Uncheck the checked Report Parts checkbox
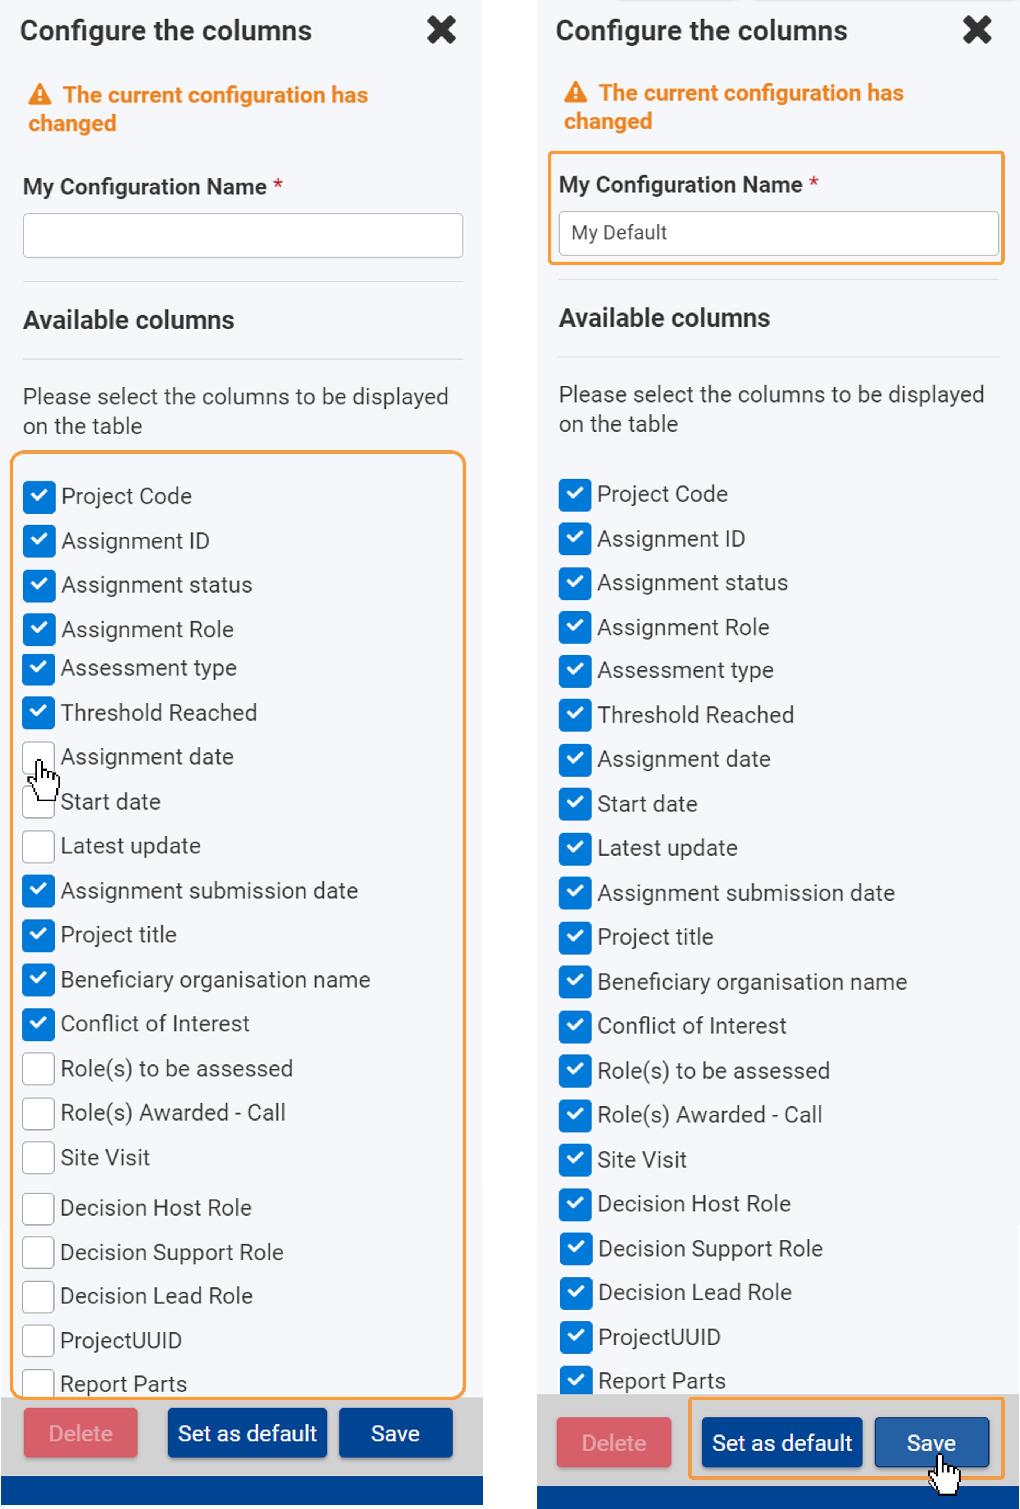Screen dimensions: 1020x1509 pyautogui.click(x=575, y=1380)
